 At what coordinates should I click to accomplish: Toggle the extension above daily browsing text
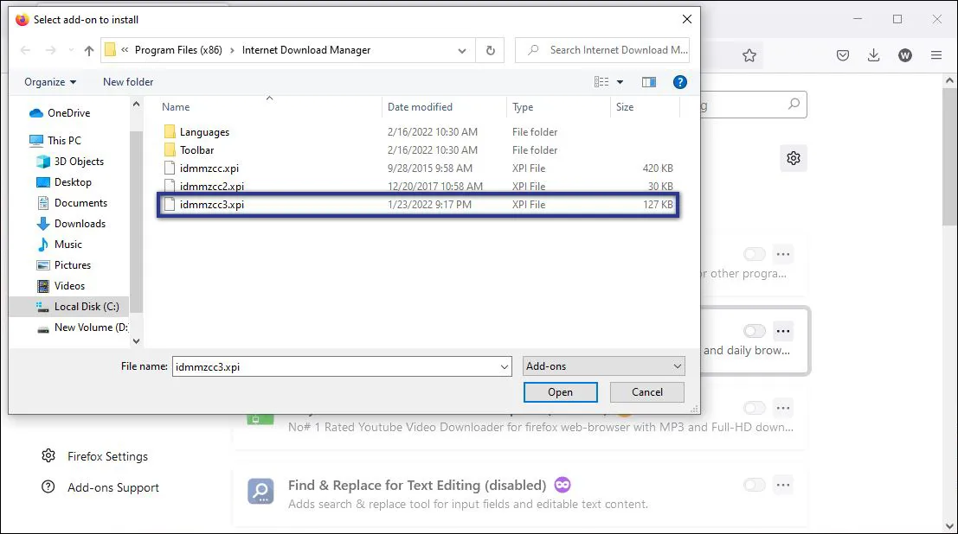754,331
